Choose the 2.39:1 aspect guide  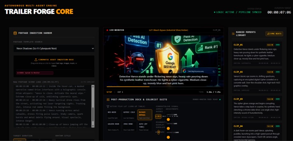pyautogui.click(x=158, y=116)
